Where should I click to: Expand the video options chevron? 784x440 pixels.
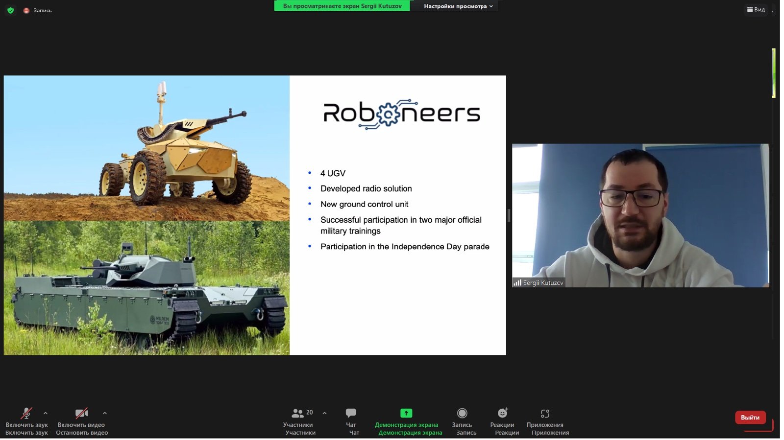click(105, 413)
